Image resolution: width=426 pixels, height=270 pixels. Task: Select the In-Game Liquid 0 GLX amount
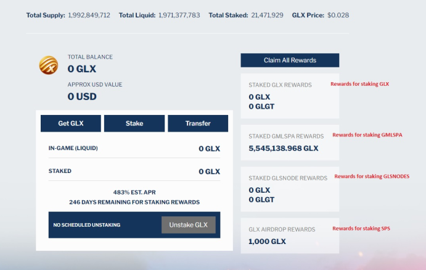click(x=210, y=149)
